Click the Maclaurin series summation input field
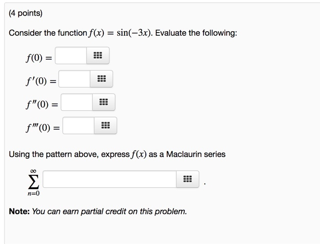Screen dimensions: 320x244 click(x=110, y=179)
